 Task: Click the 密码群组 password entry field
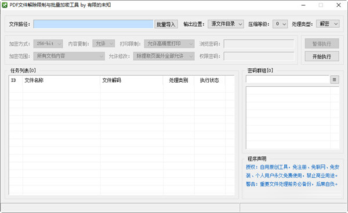click(288, 79)
